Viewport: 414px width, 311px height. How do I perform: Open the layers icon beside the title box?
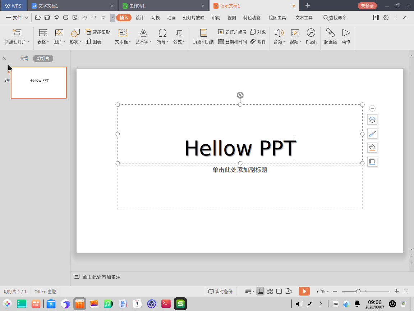[x=372, y=120]
